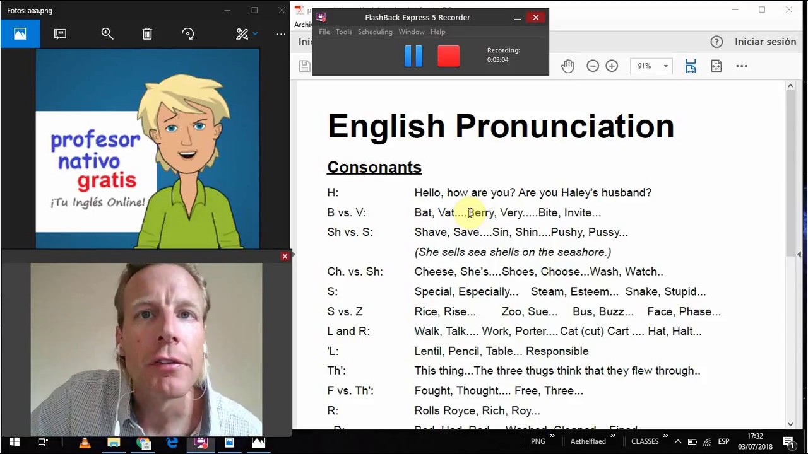Close the FlashBack Express Recorder window

[x=535, y=18]
